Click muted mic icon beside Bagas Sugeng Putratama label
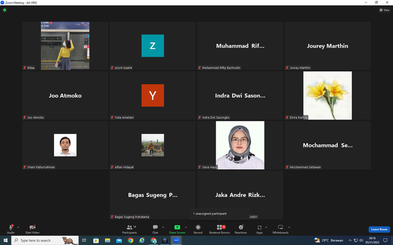Viewport: 393px width, 245px height. (112, 217)
